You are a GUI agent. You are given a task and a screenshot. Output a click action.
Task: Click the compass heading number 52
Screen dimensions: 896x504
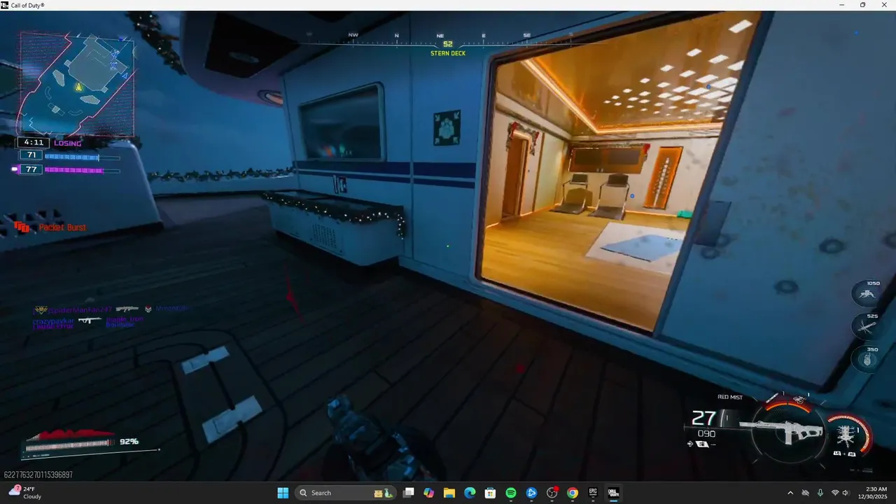[448, 44]
